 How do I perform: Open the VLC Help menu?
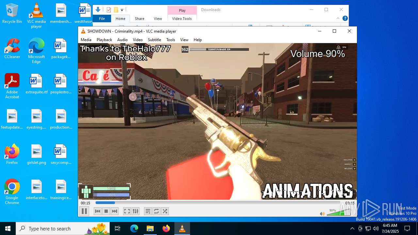198,39
